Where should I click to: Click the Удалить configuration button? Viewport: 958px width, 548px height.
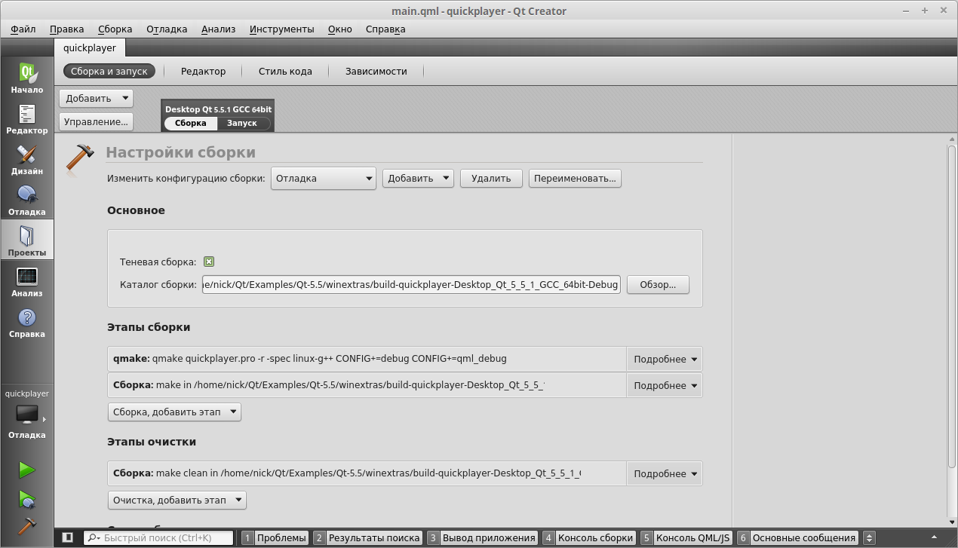click(491, 179)
